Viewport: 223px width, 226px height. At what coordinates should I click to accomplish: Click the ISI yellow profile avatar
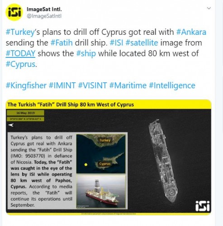click(14, 12)
